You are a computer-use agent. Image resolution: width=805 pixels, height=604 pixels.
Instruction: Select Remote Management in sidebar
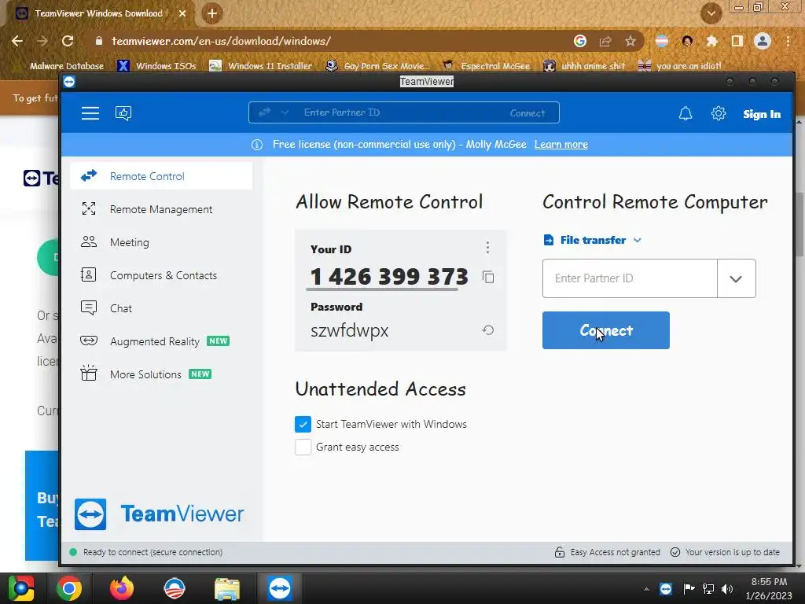tap(161, 209)
